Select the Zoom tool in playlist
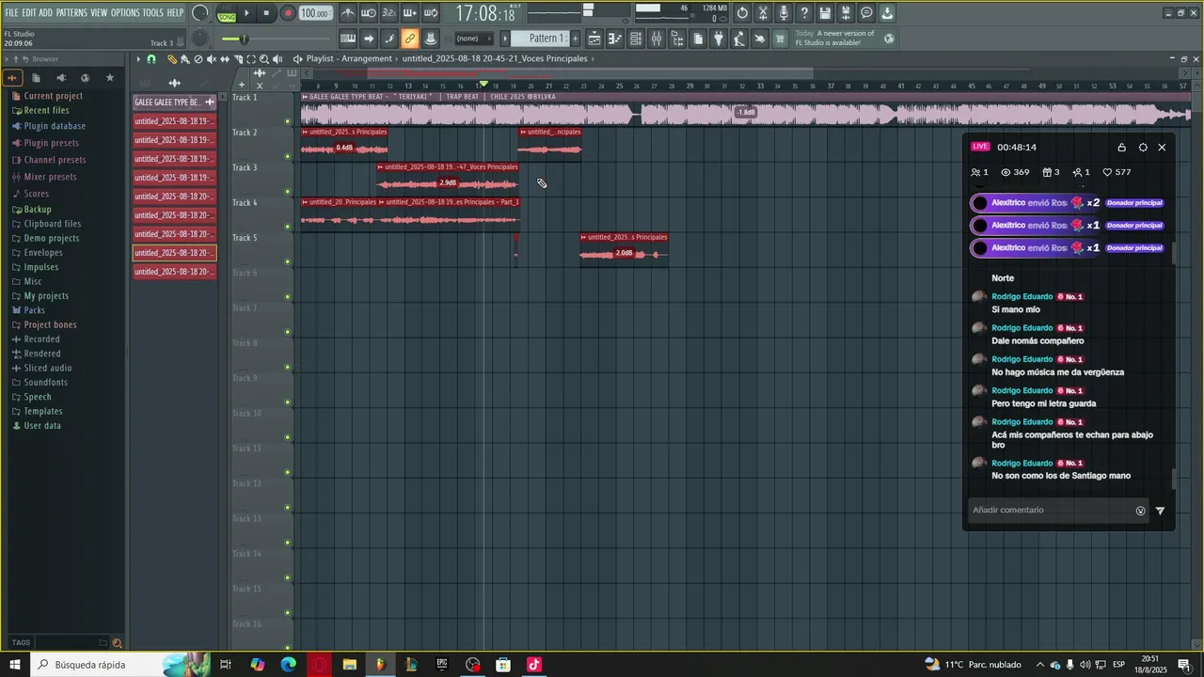The height and width of the screenshot is (677, 1204). pos(264,58)
